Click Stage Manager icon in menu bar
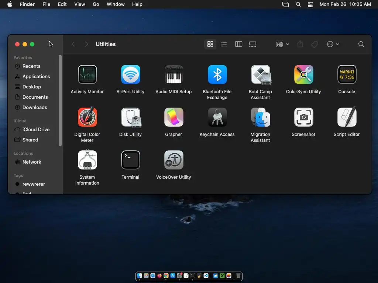378x283 pixels. 285,4
